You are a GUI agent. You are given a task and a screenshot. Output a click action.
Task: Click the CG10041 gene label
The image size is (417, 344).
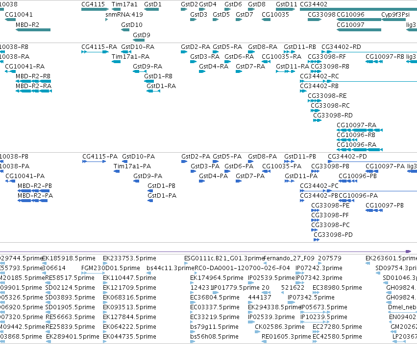(x=19, y=14)
